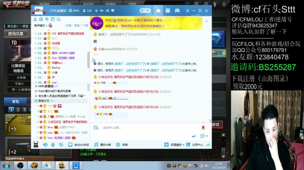
Task: Click the green network signal bars icon
Action: (x=208, y=145)
